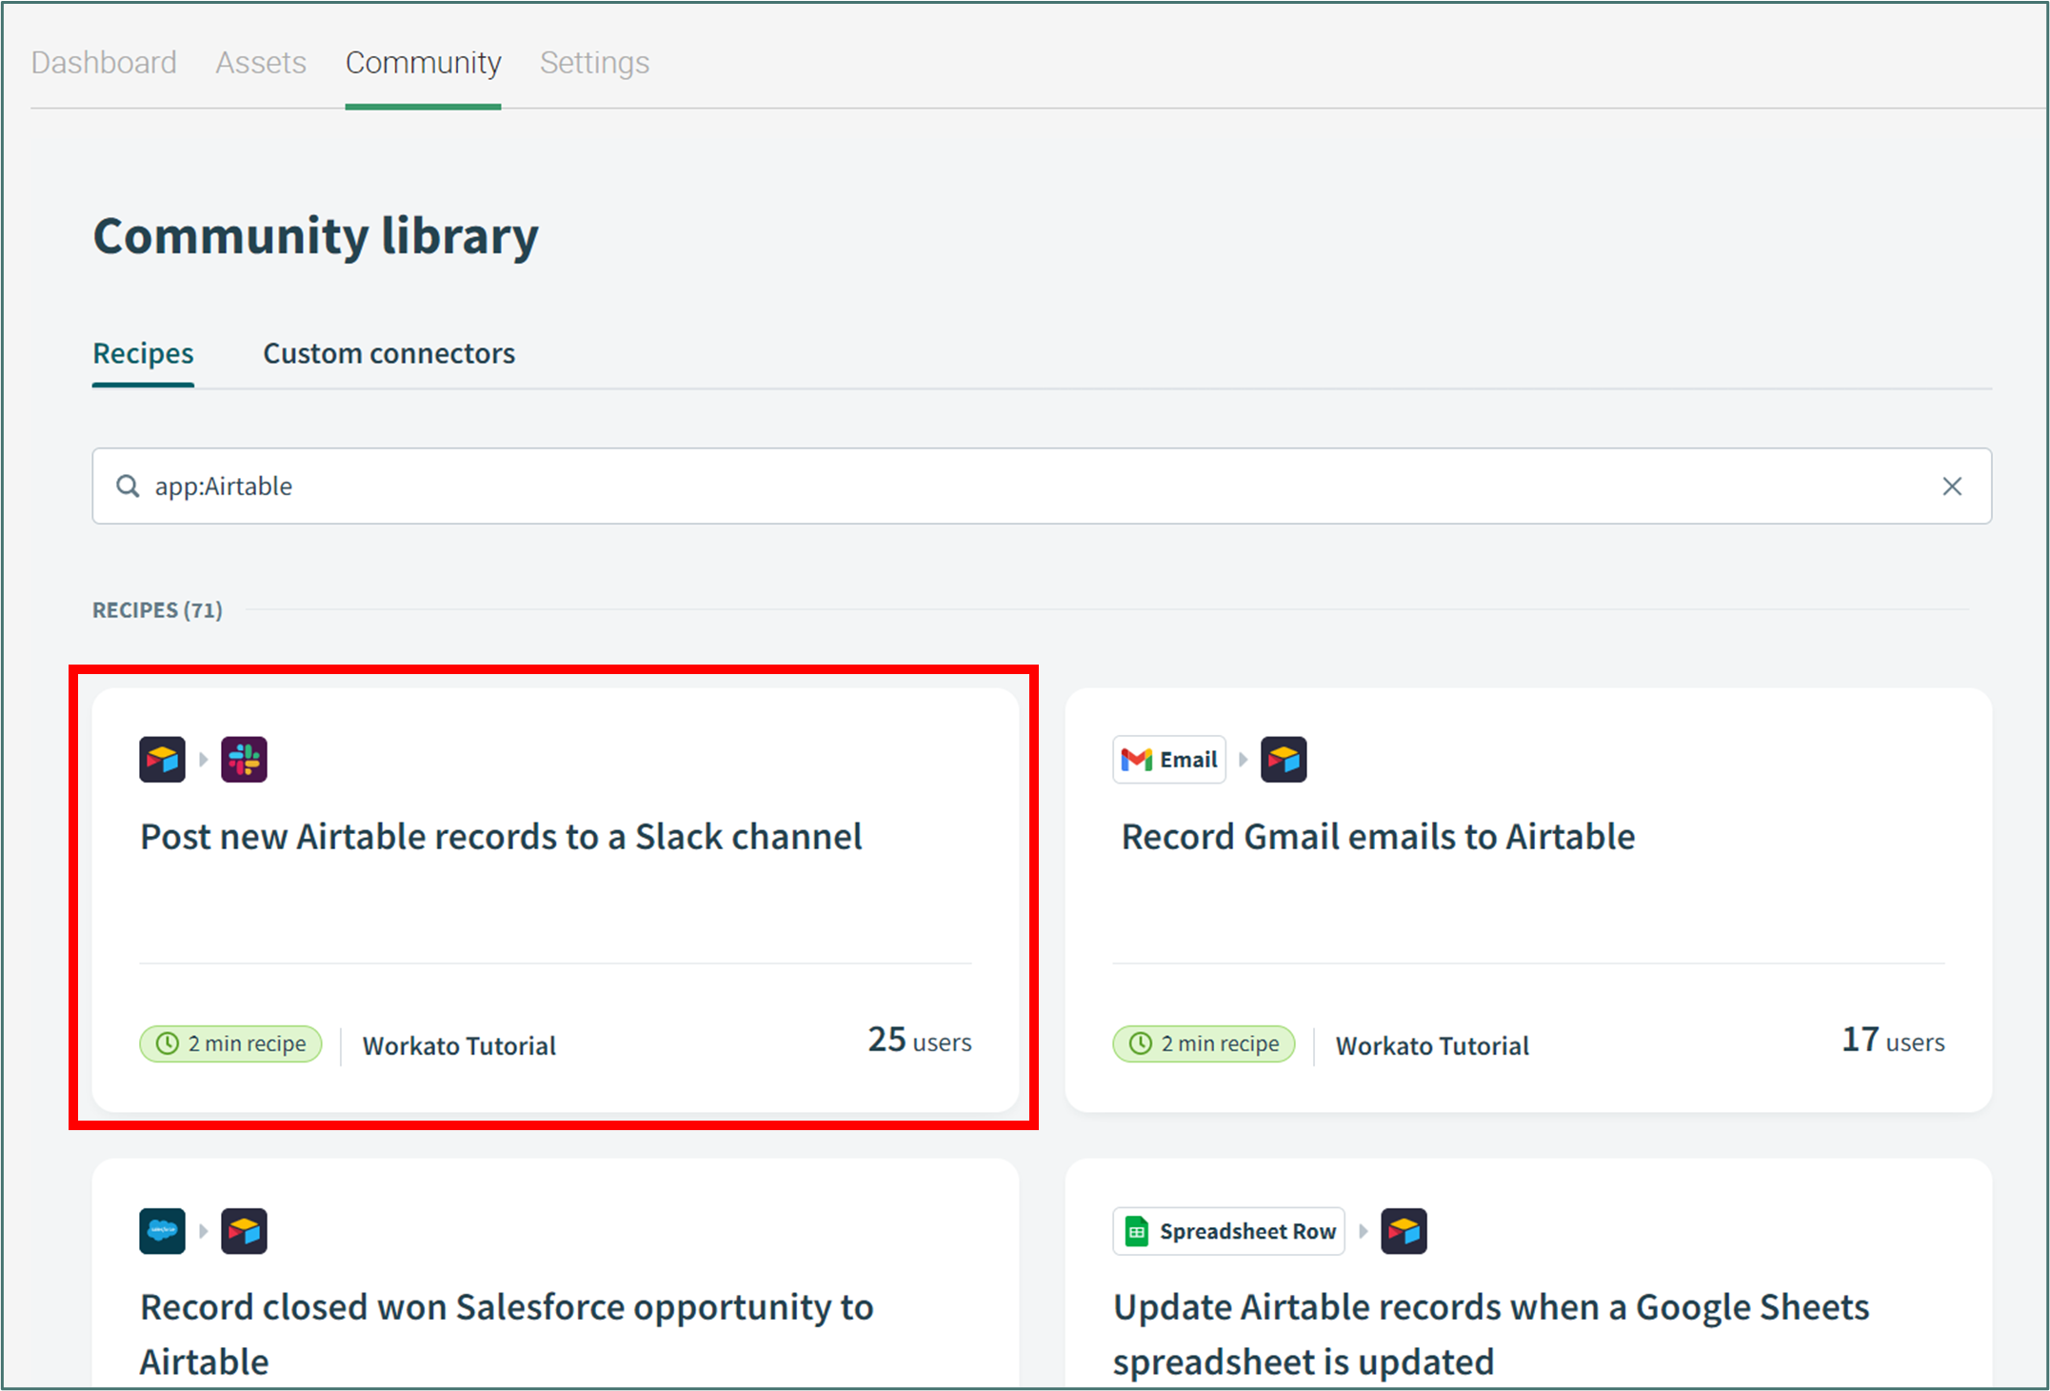Click the Google Sheets Spreadsheet Row badge
Image resolution: width=2050 pixels, height=1391 pixels.
click(x=1228, y=1231)
